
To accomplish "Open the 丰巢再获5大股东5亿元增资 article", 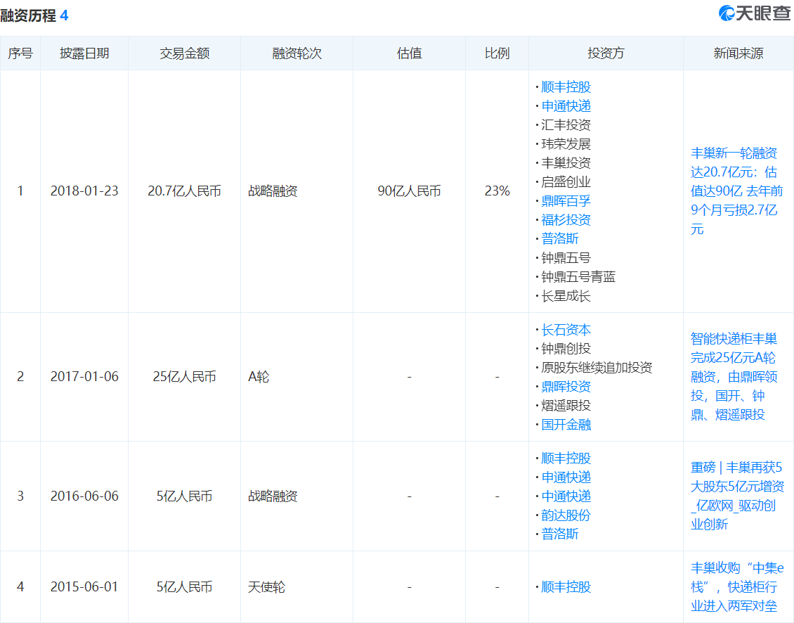I will tap(737, 496).
